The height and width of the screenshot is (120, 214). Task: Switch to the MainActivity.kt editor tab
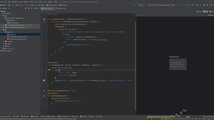(48, 8)
